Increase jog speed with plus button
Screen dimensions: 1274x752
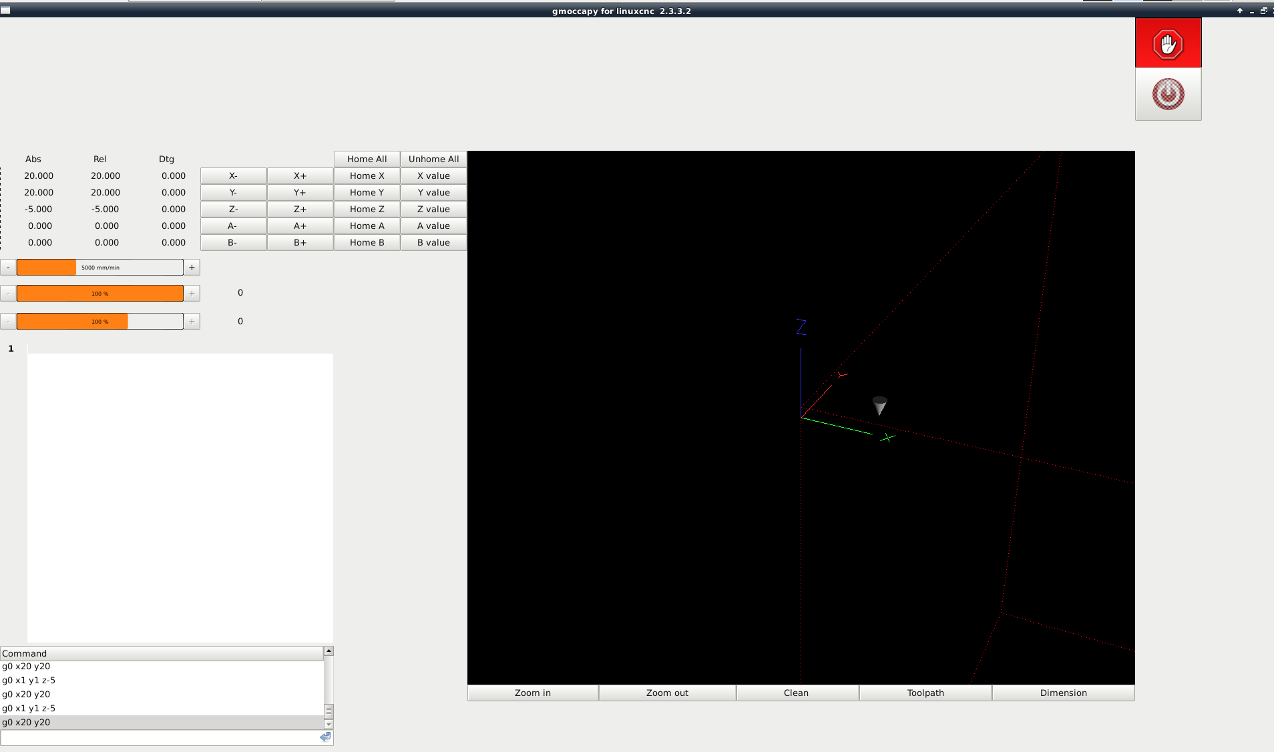[x=192, y=268]
